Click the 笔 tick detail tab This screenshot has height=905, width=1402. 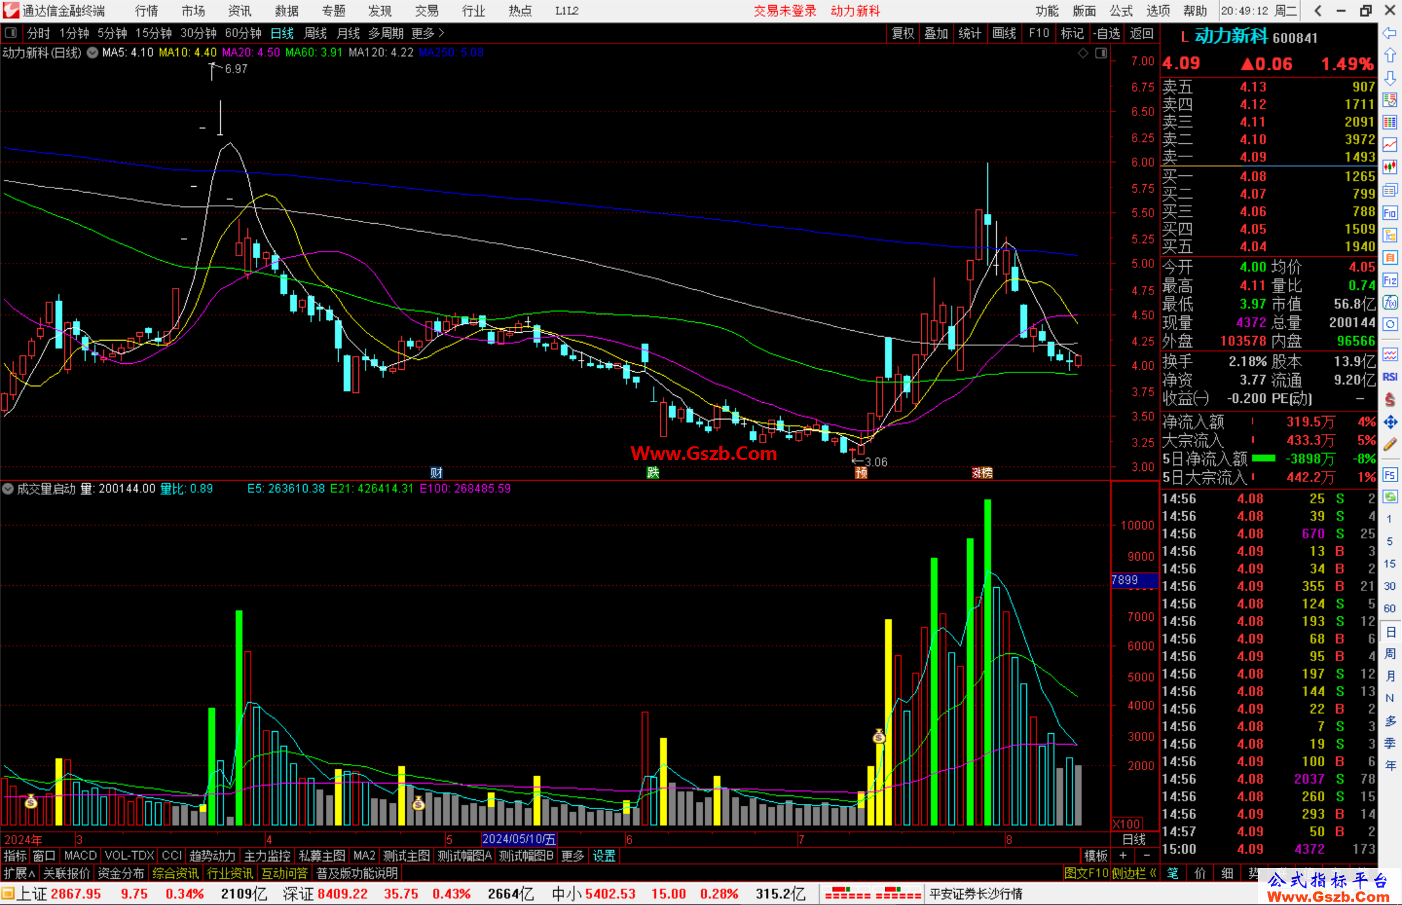click(1173, 873)
